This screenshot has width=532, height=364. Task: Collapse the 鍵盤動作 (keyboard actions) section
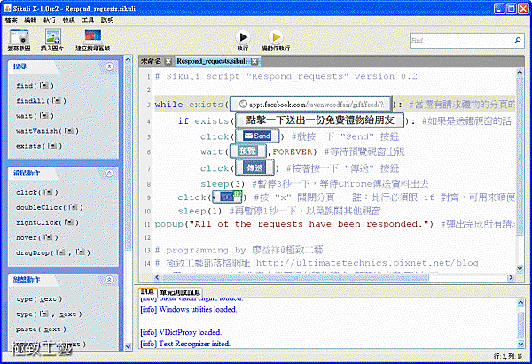pos(109,280)
